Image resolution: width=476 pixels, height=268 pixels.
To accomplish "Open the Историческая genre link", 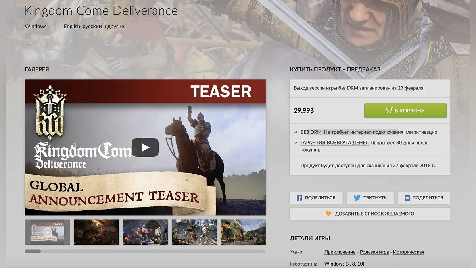I will [x=409, y=252].
